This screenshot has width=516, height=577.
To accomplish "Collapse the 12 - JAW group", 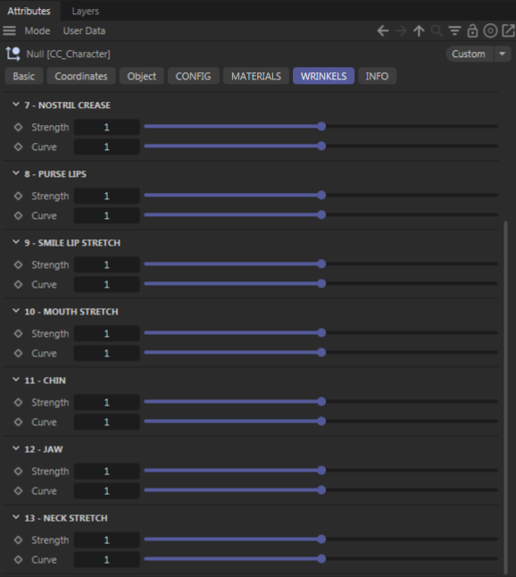I will 16,448.
